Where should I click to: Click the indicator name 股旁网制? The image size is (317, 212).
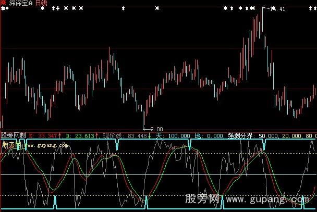(14, 135)
